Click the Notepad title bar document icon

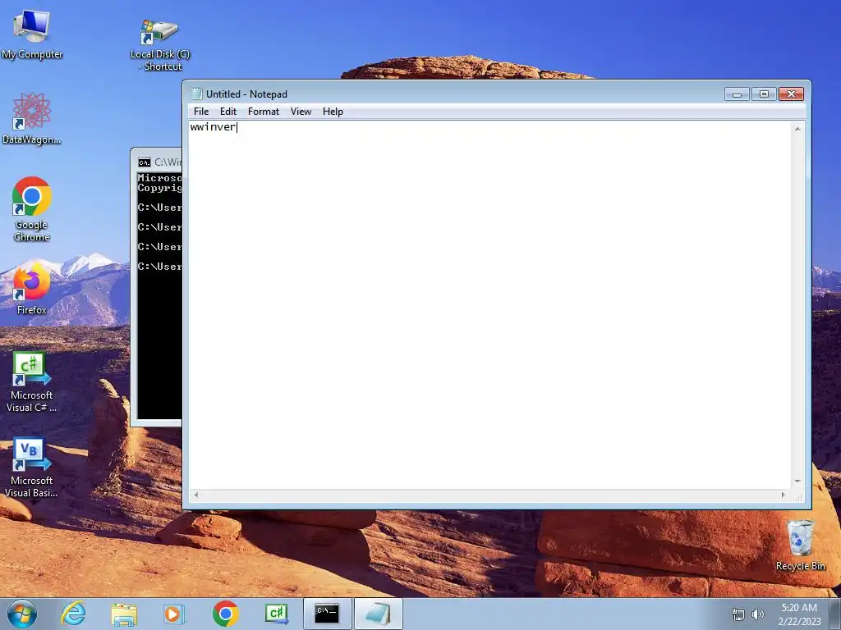tap(197, 94)
